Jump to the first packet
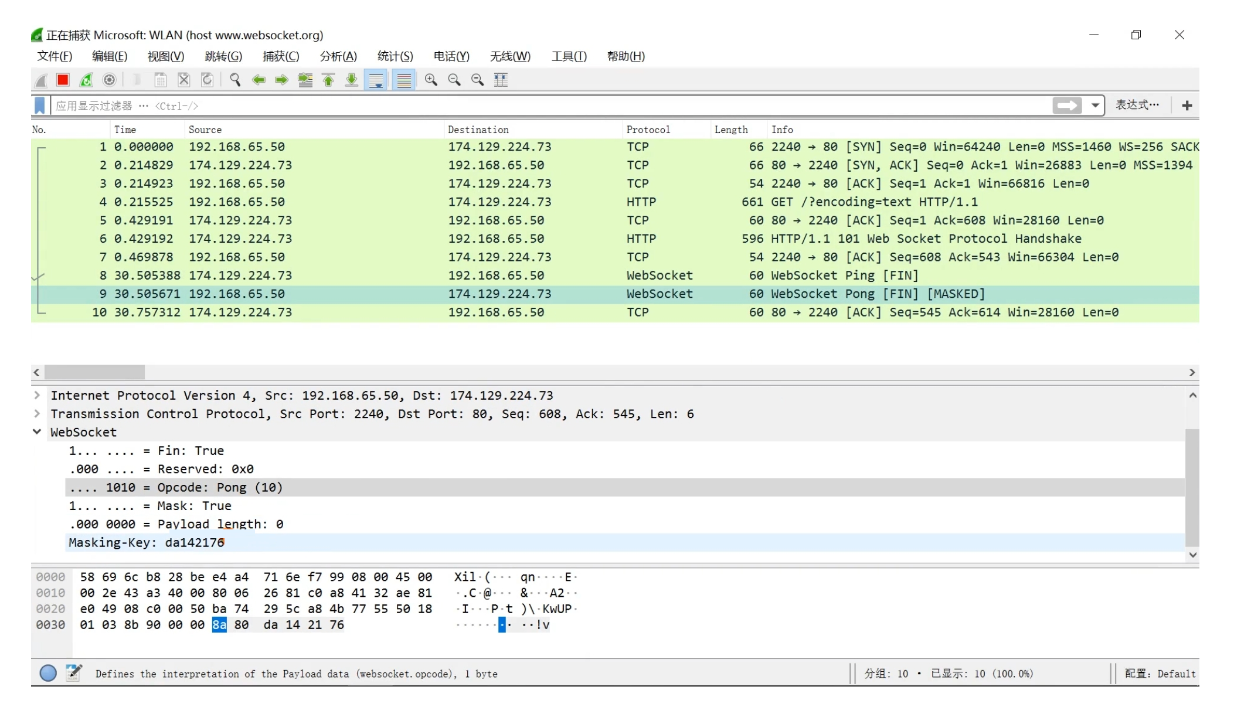 click(x=328, y=80)
